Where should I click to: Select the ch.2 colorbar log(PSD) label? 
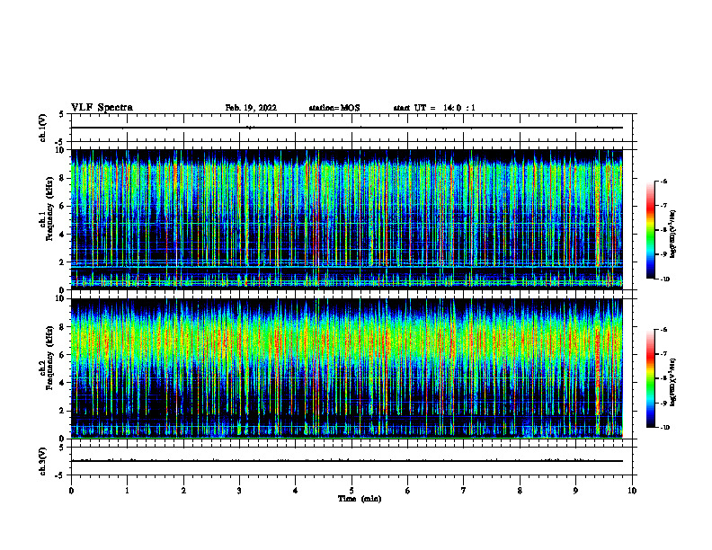pyautogui.click(x=673, y=383)
